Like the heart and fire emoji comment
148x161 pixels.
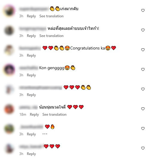(143, 129)
